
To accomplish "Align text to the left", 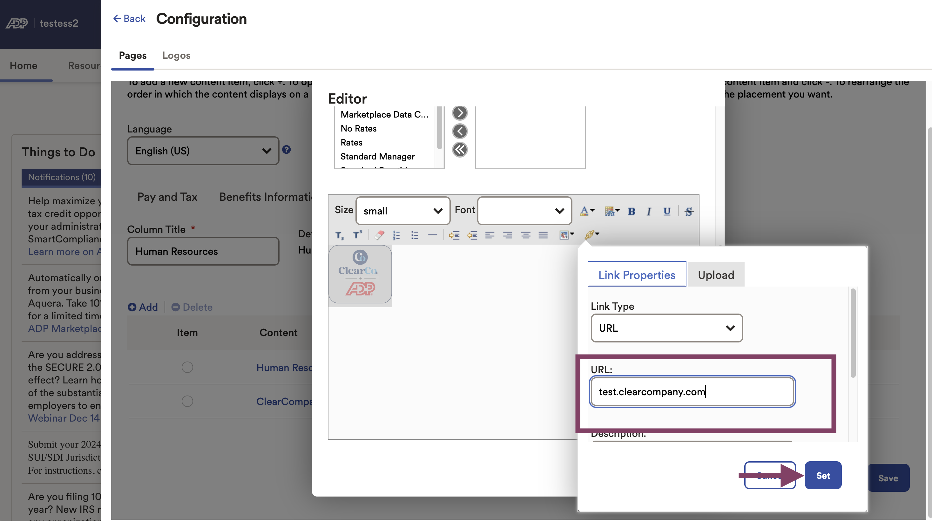I will click(490, 235).
